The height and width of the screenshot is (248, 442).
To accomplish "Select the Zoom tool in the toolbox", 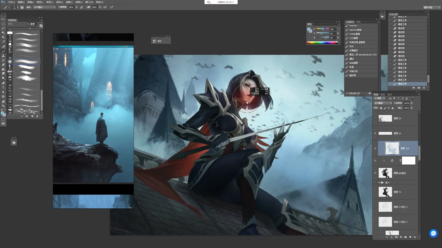I will pos(3,106).
